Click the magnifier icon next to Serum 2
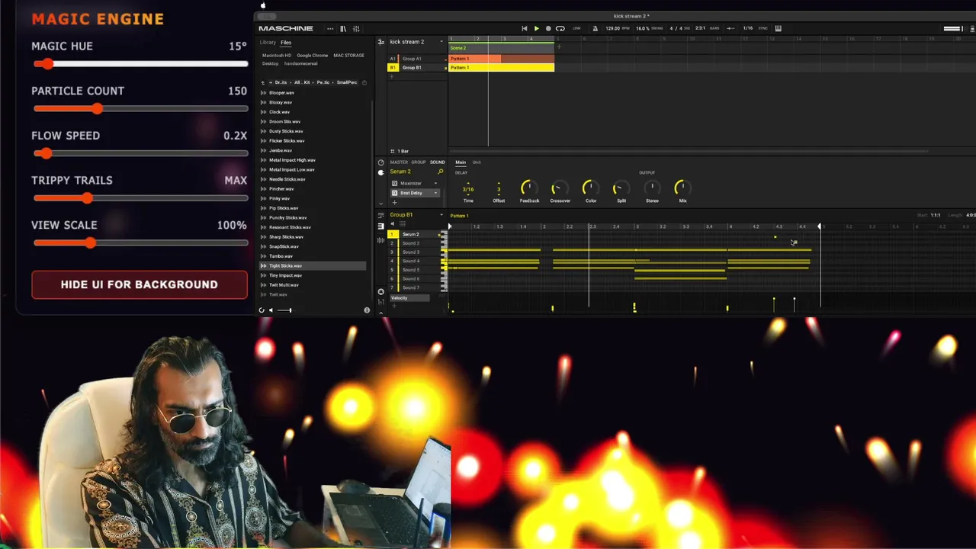 (x=440, y=172)
